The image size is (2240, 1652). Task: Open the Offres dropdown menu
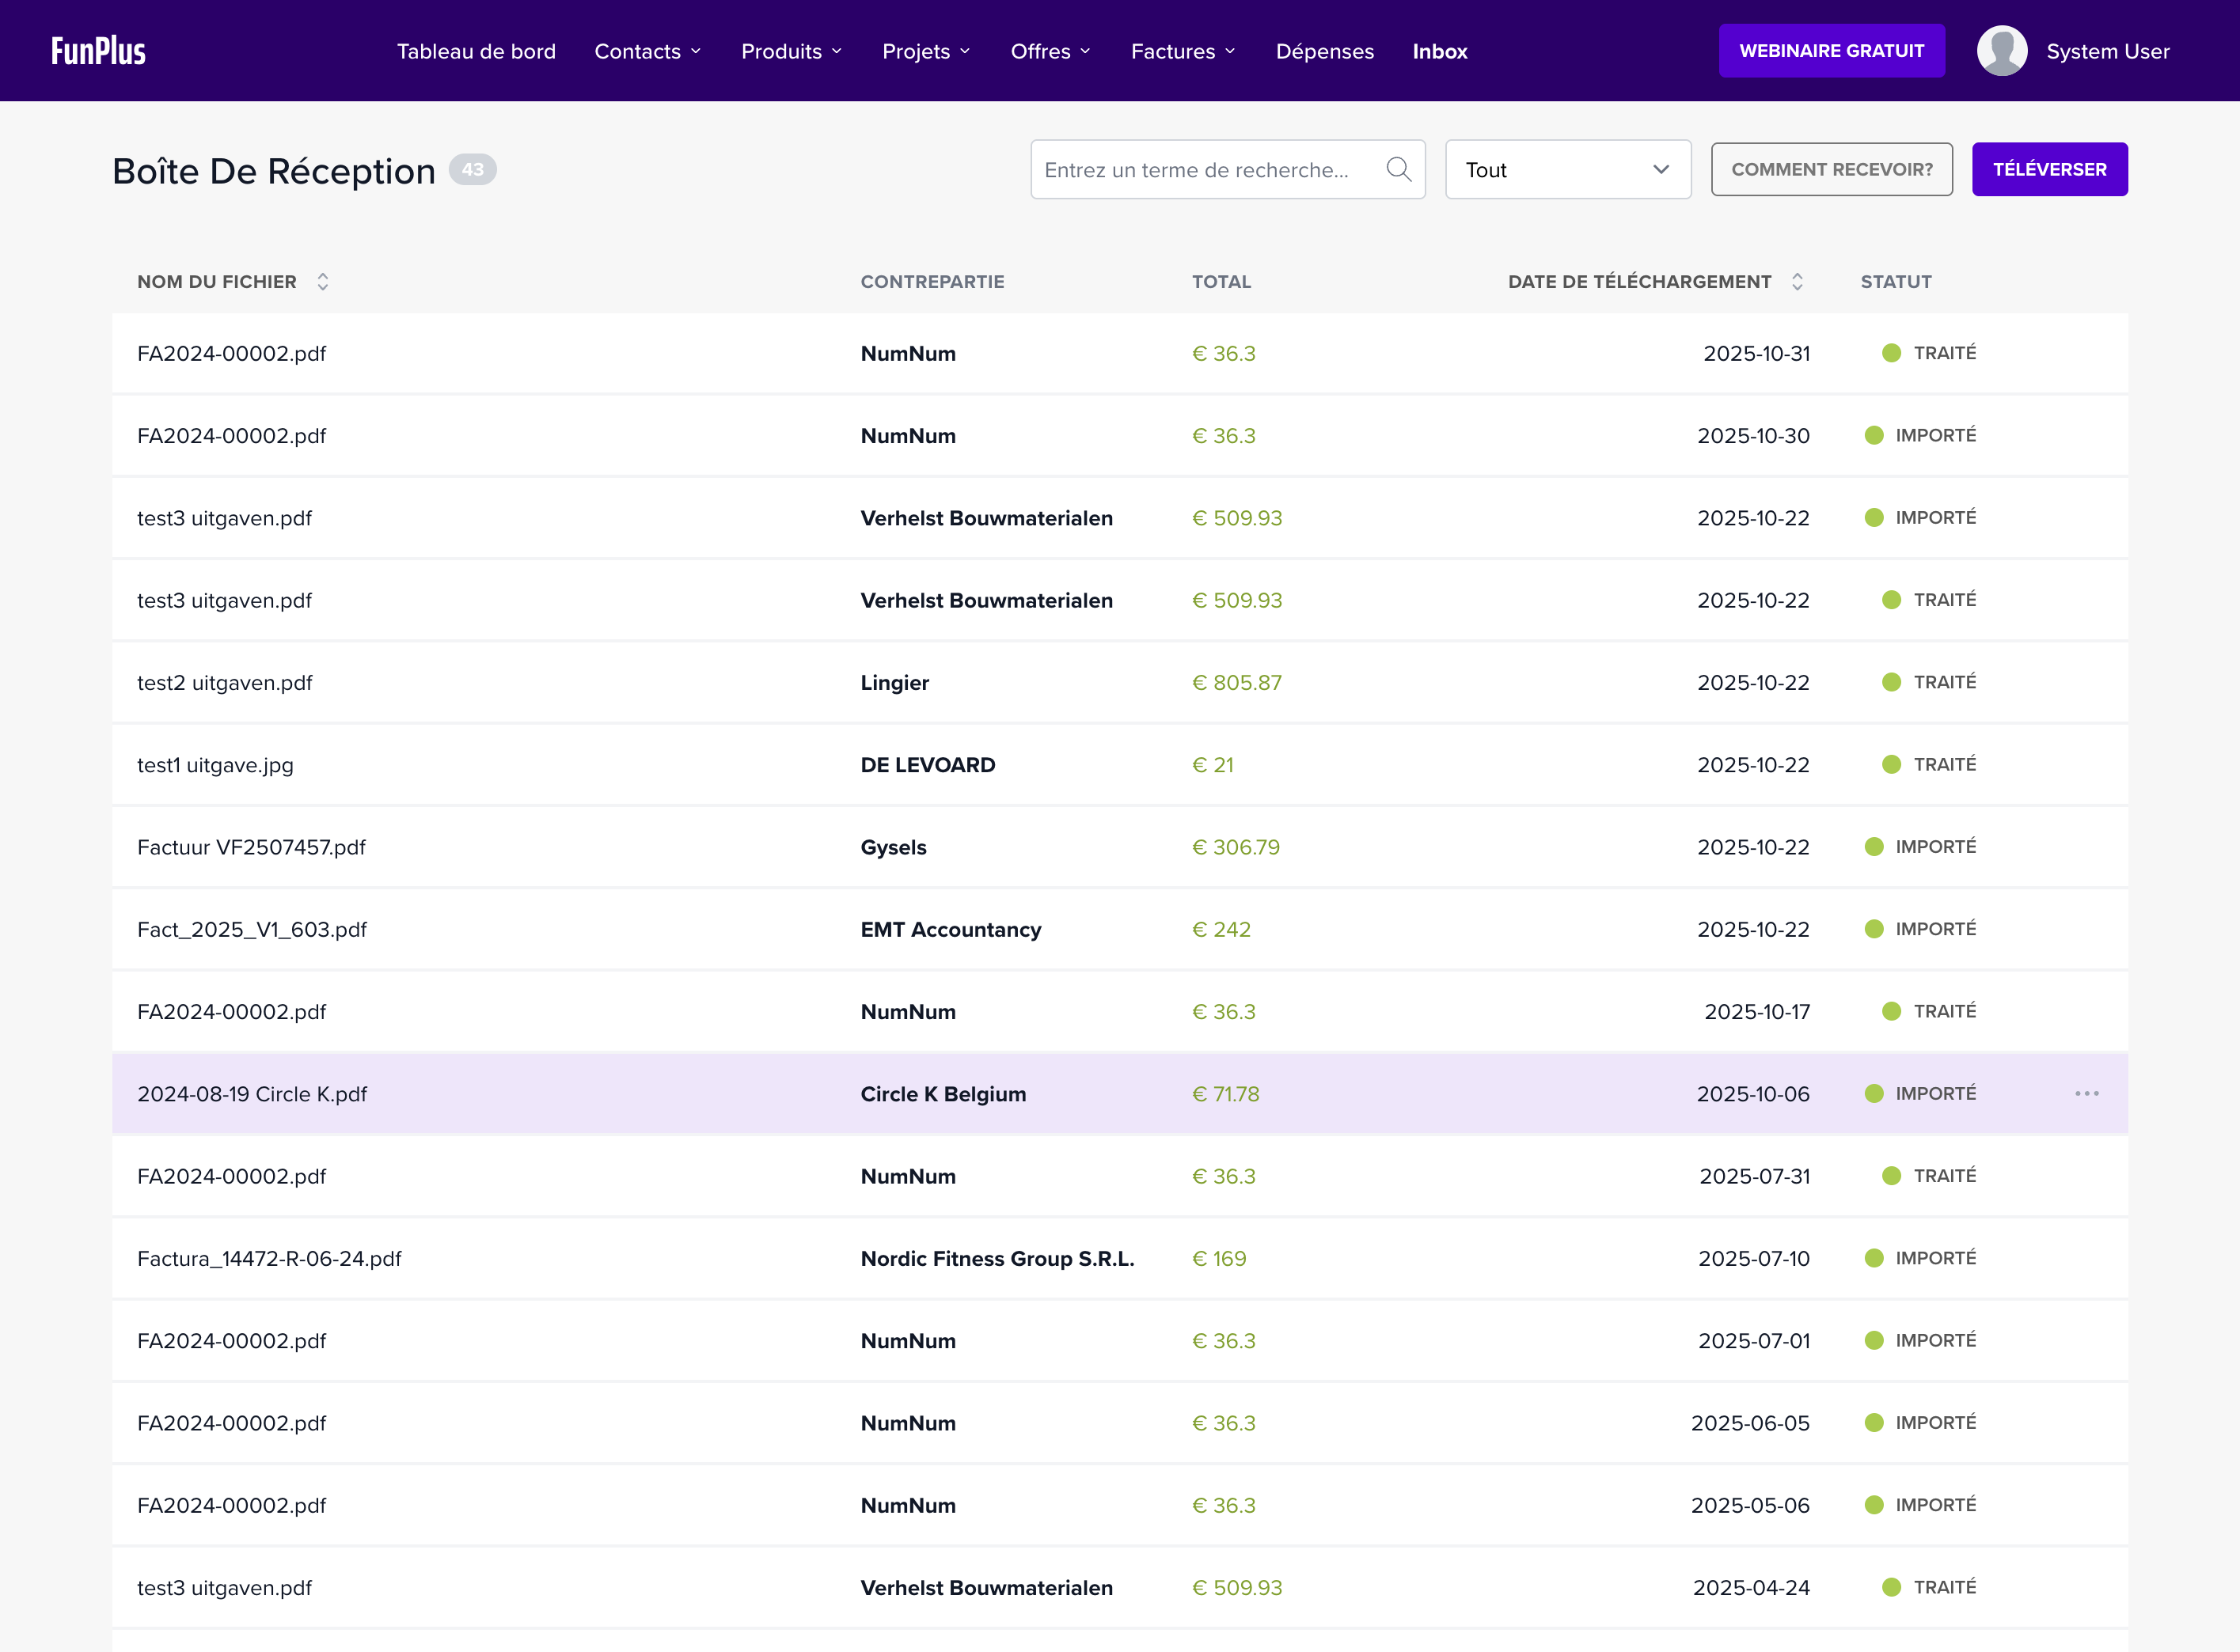click(x=1050, y=51)
